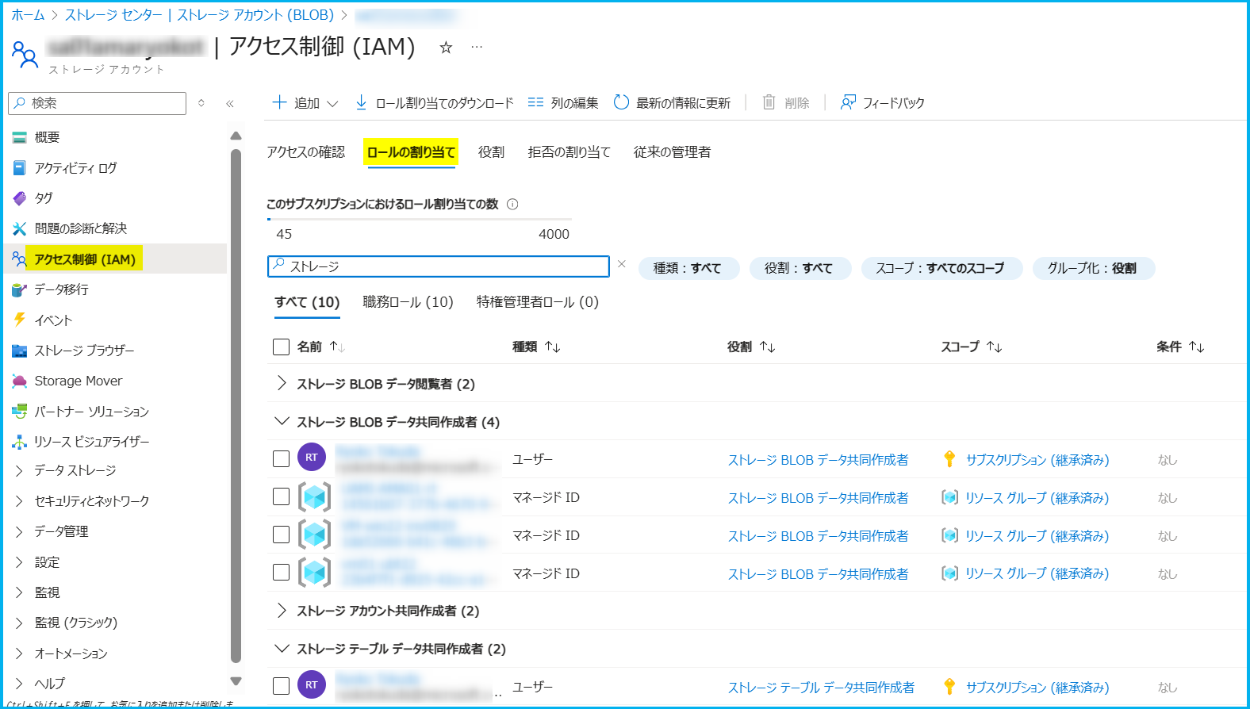Sort by 名前 column arrows
The width and height of the screenshot is (1250, 709).
337,347
